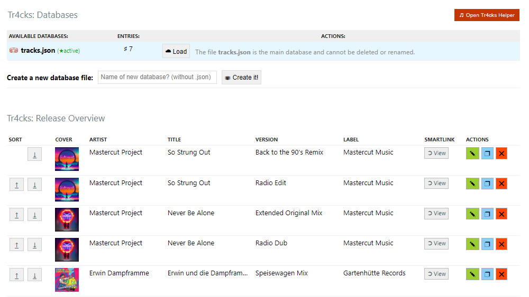View smartlink for Extended Original Mix

(x=436, y=213)
